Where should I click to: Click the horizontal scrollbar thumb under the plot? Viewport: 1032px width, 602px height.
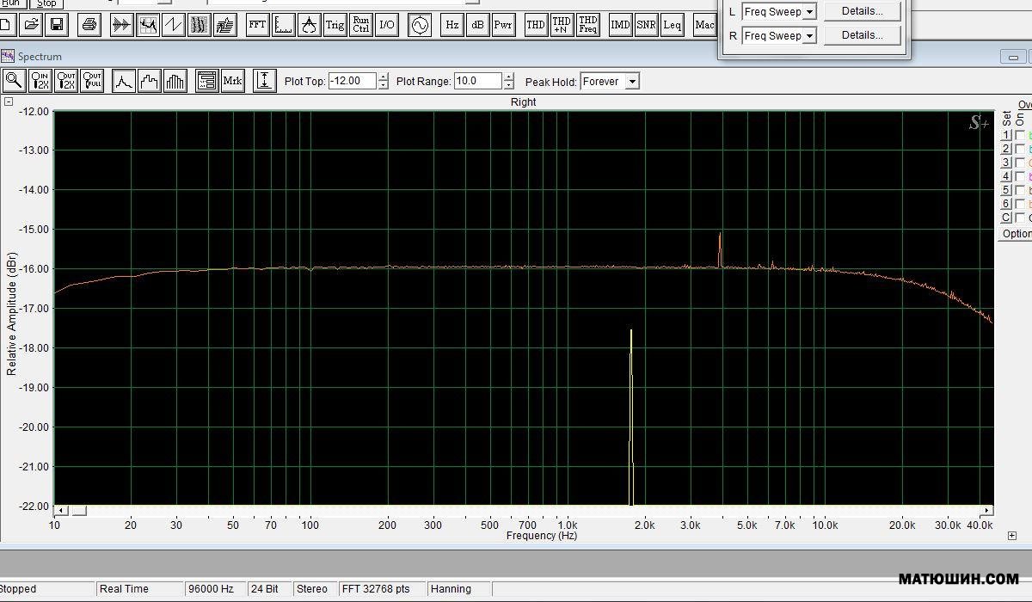click(x=78, y=511)
